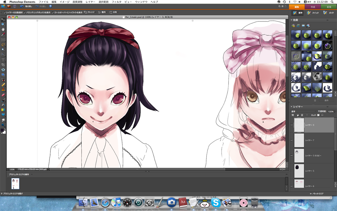Select the Paint Bucket tool

pyautogui.click(x=3, y=105)
